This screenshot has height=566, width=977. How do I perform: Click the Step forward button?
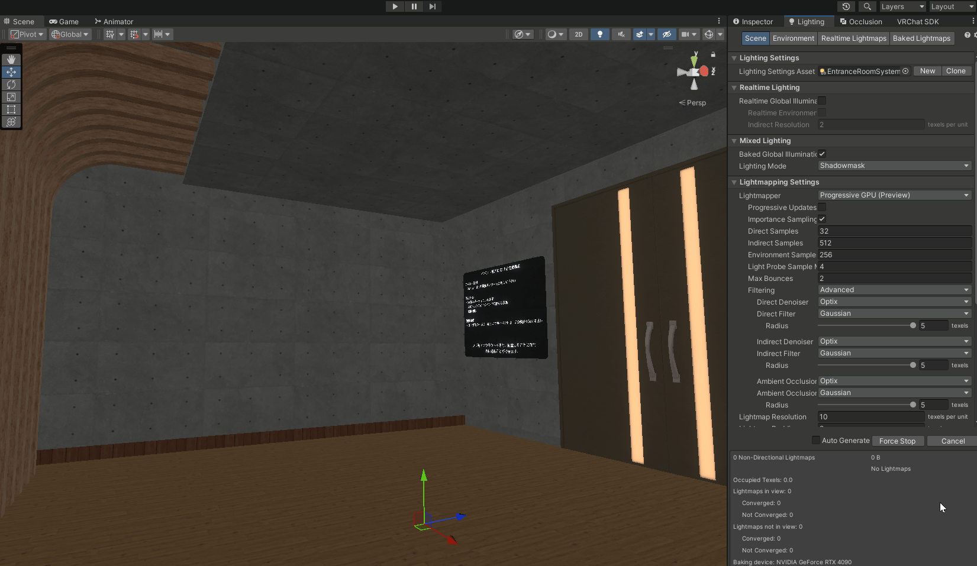point(433,7)
